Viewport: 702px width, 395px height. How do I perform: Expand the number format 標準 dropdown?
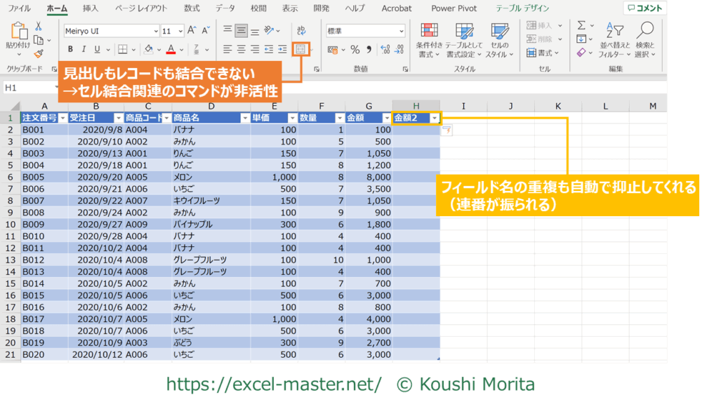tap(401, 32)
